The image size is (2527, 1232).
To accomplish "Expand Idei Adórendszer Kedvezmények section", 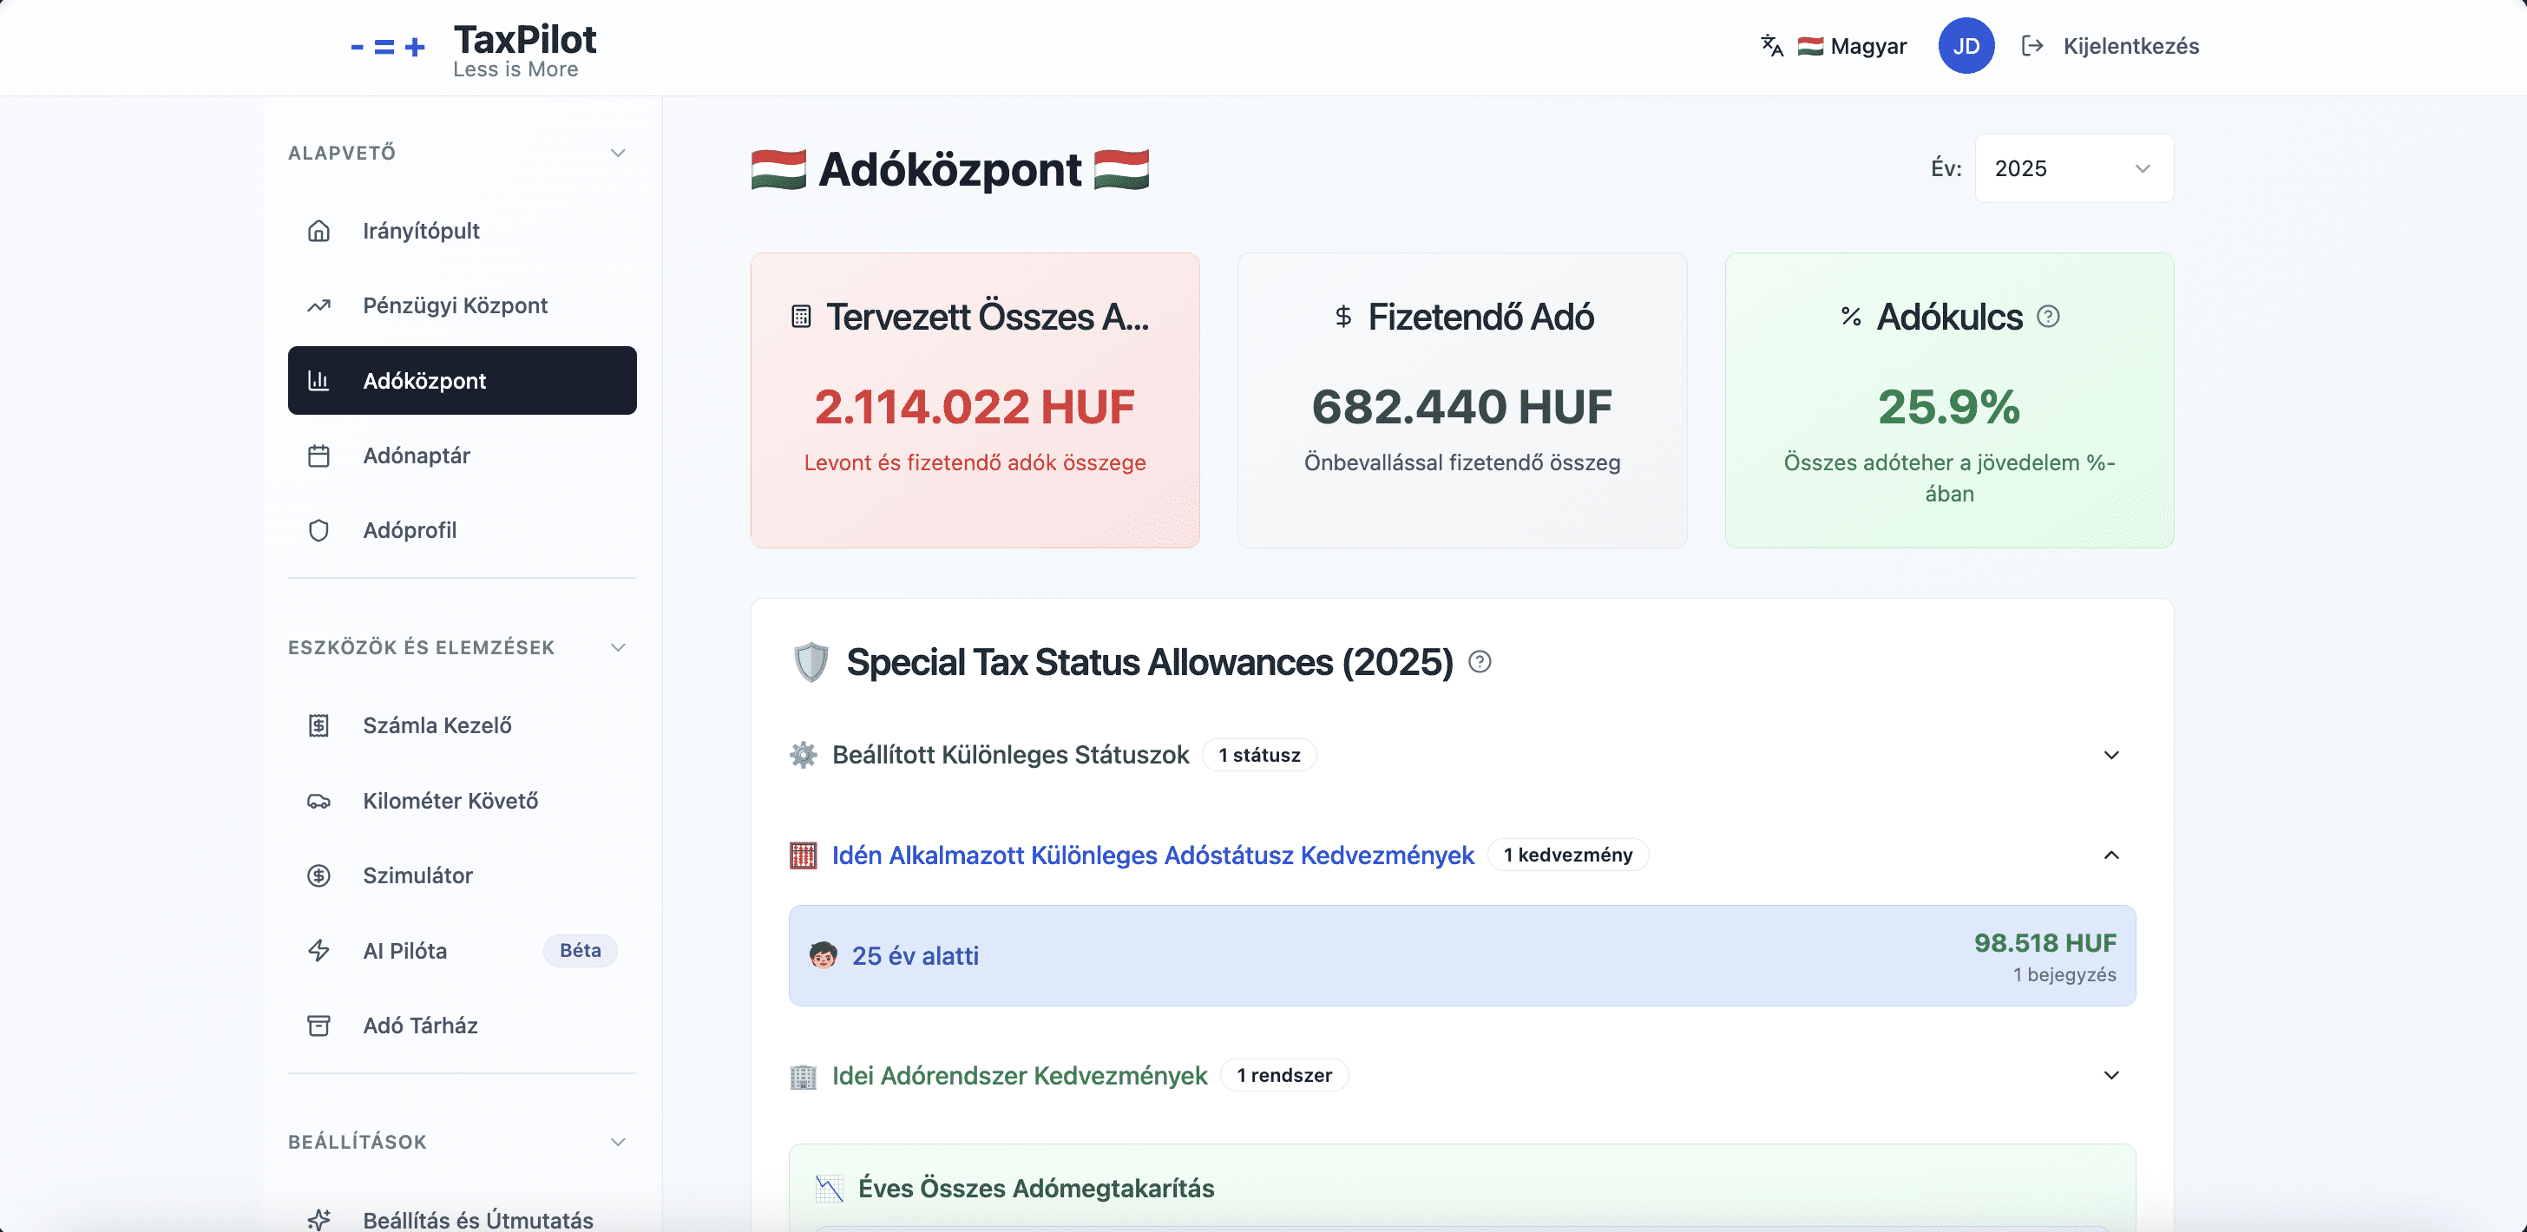I will [2111, 1076].
